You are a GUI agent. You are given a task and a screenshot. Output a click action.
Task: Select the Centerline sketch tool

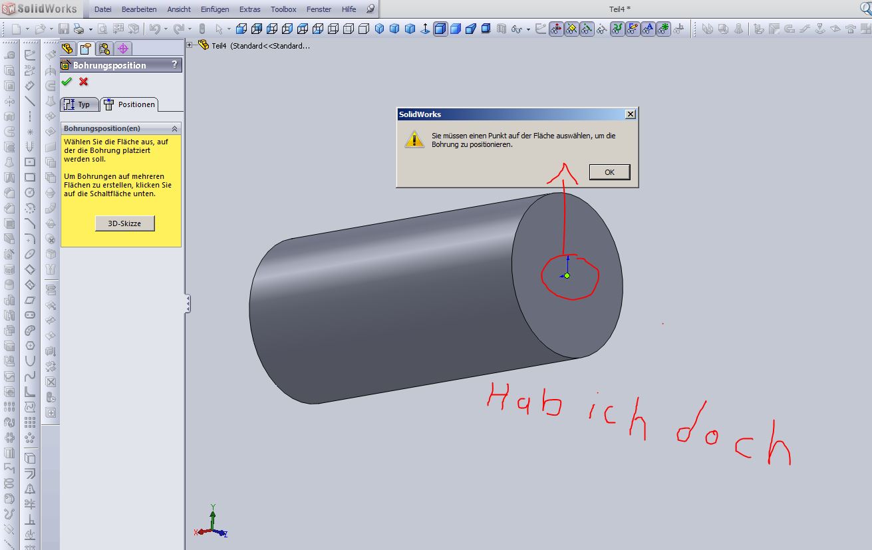pyautogui.click(x=30, y=116)
